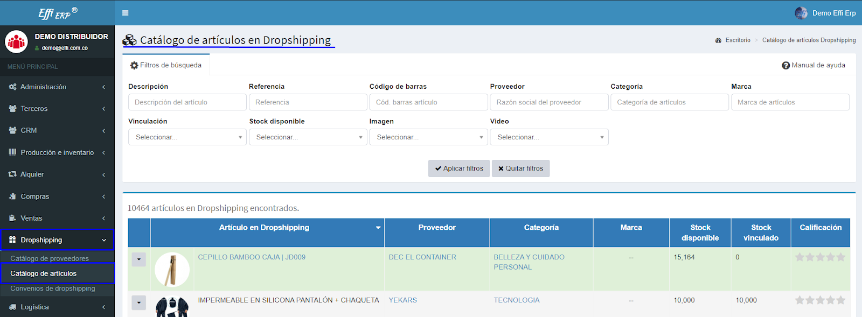Viewport: 862px width, 317px height.
Task: Click the Aplicar filtros button
Action: (x=459, y=168)
